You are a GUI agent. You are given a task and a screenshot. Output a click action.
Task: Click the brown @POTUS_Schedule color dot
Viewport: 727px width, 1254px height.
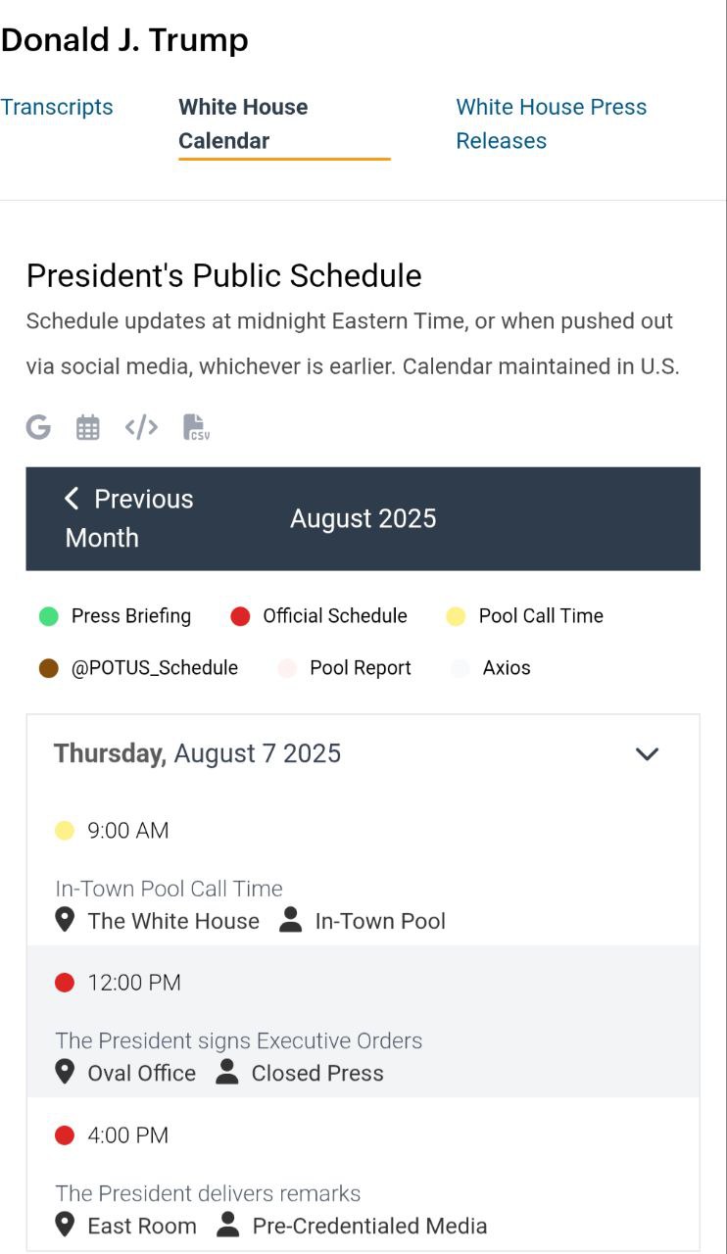pyautogui.click(x=49, y=668)
